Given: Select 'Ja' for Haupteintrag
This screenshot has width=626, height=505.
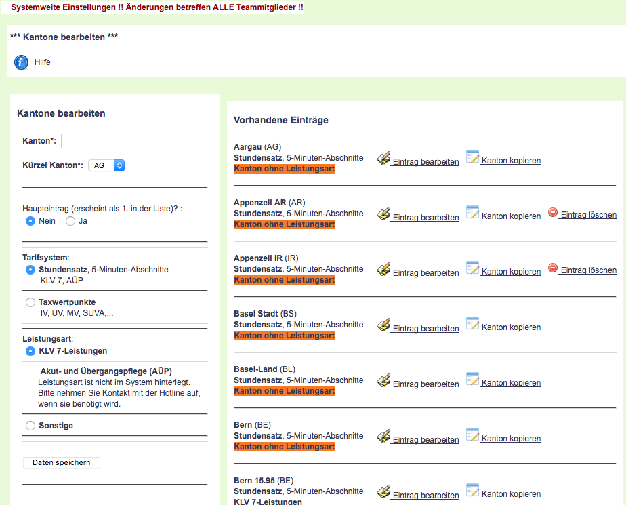Looking at the screenshot, I should 70,221.
